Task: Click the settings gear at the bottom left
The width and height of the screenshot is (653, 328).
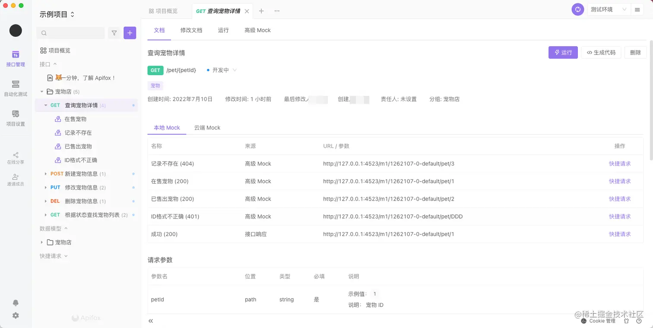Action: (16, 315)
